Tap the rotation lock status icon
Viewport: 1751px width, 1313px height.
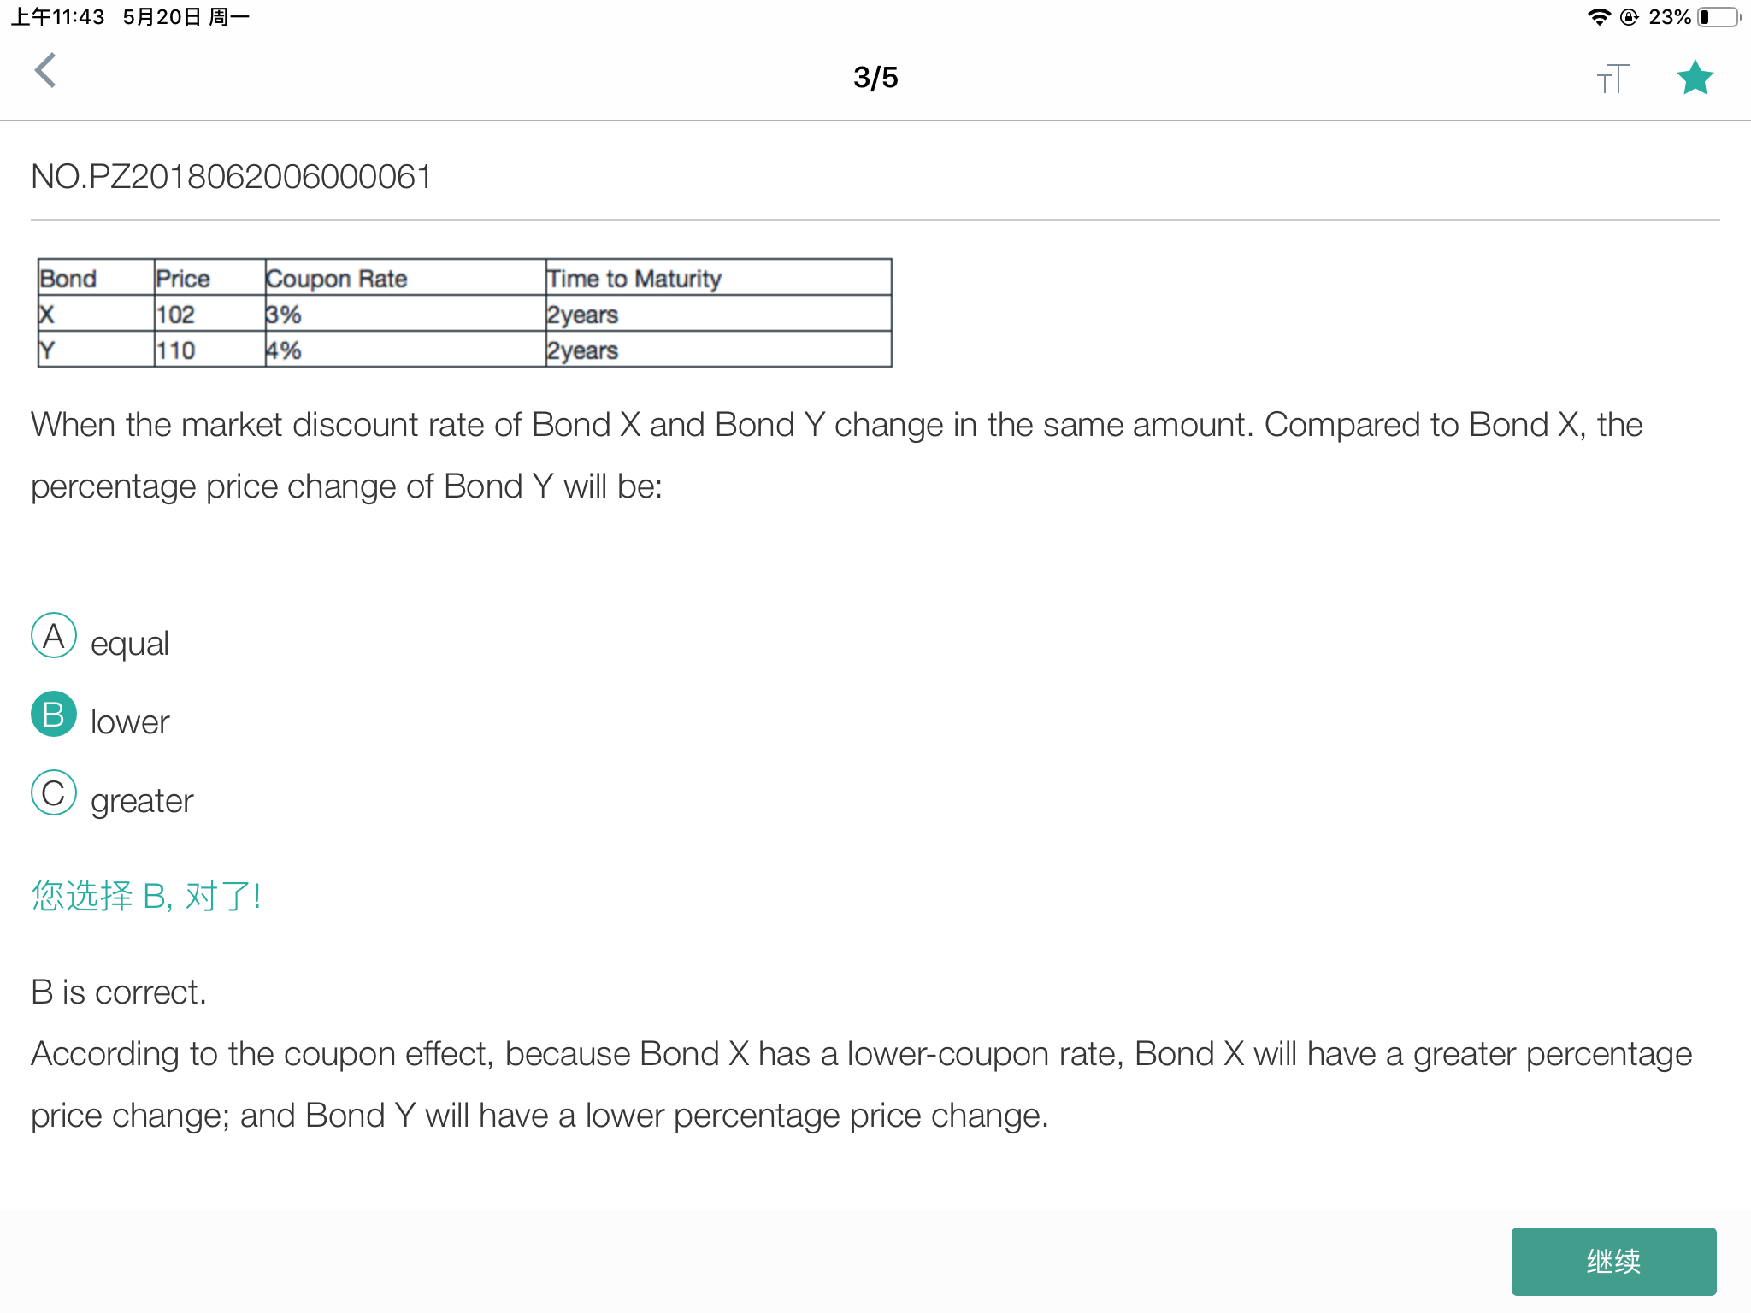coord(1630,17)
